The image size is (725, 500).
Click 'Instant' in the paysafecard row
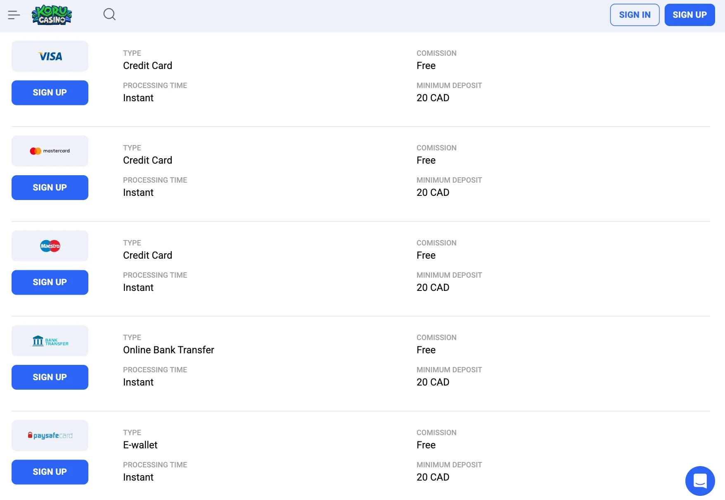pos(138,477)
